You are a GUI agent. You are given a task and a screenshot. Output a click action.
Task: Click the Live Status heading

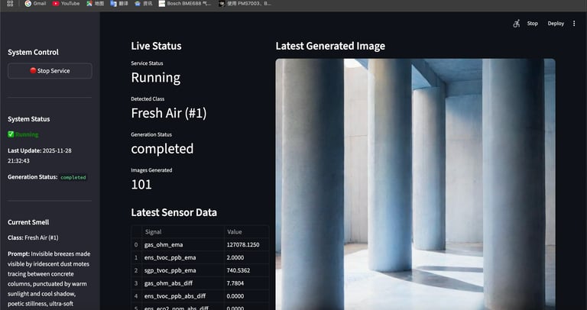156,46
